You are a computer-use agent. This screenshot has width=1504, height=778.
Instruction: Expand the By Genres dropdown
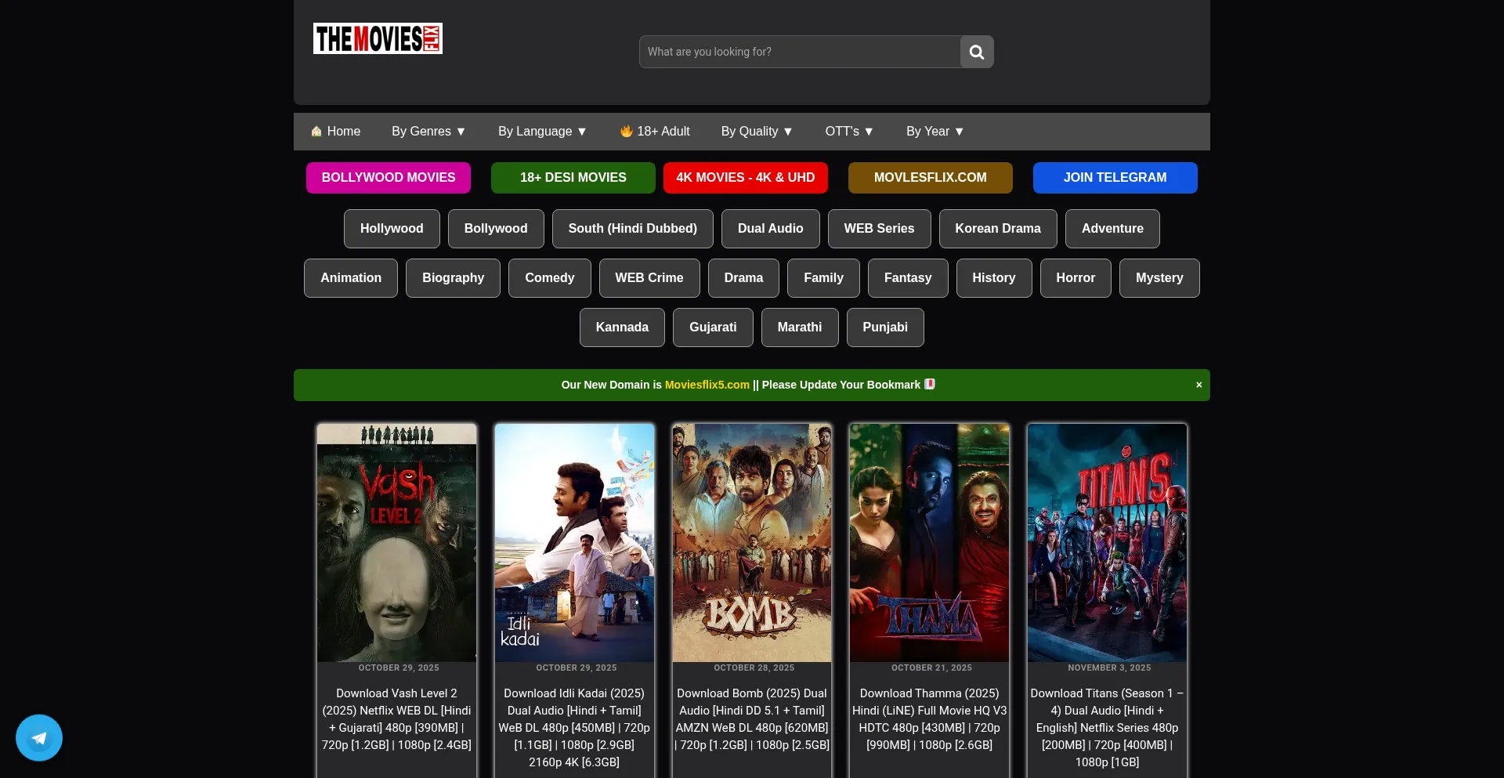pos(428,132)
